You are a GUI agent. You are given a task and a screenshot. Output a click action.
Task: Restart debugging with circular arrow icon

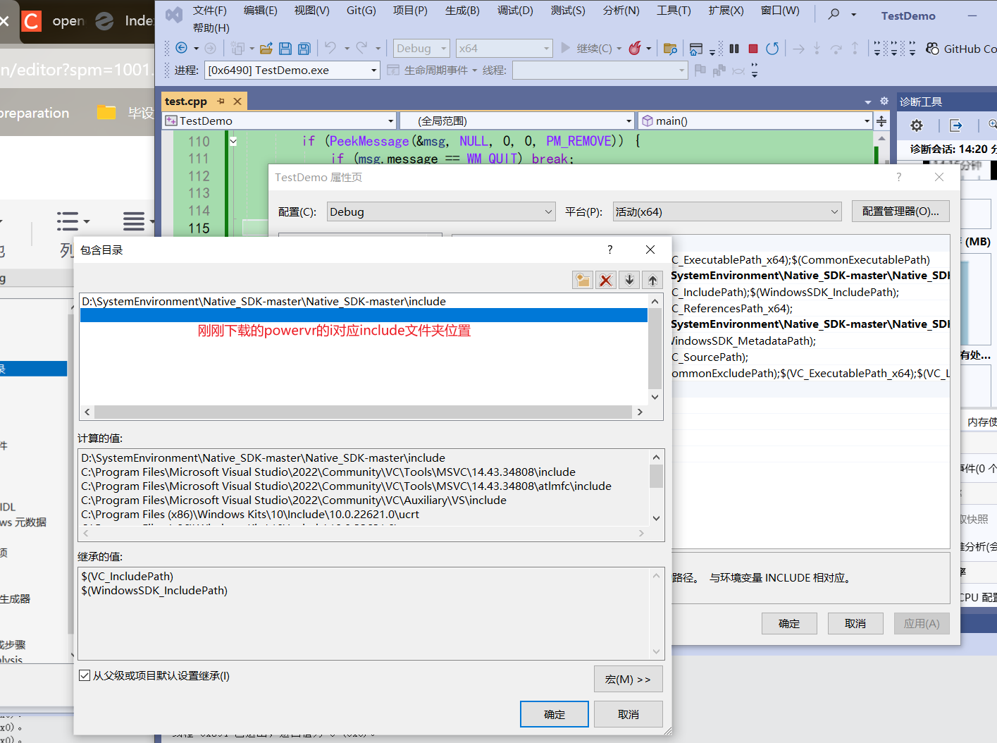click(x=772, y=48)
